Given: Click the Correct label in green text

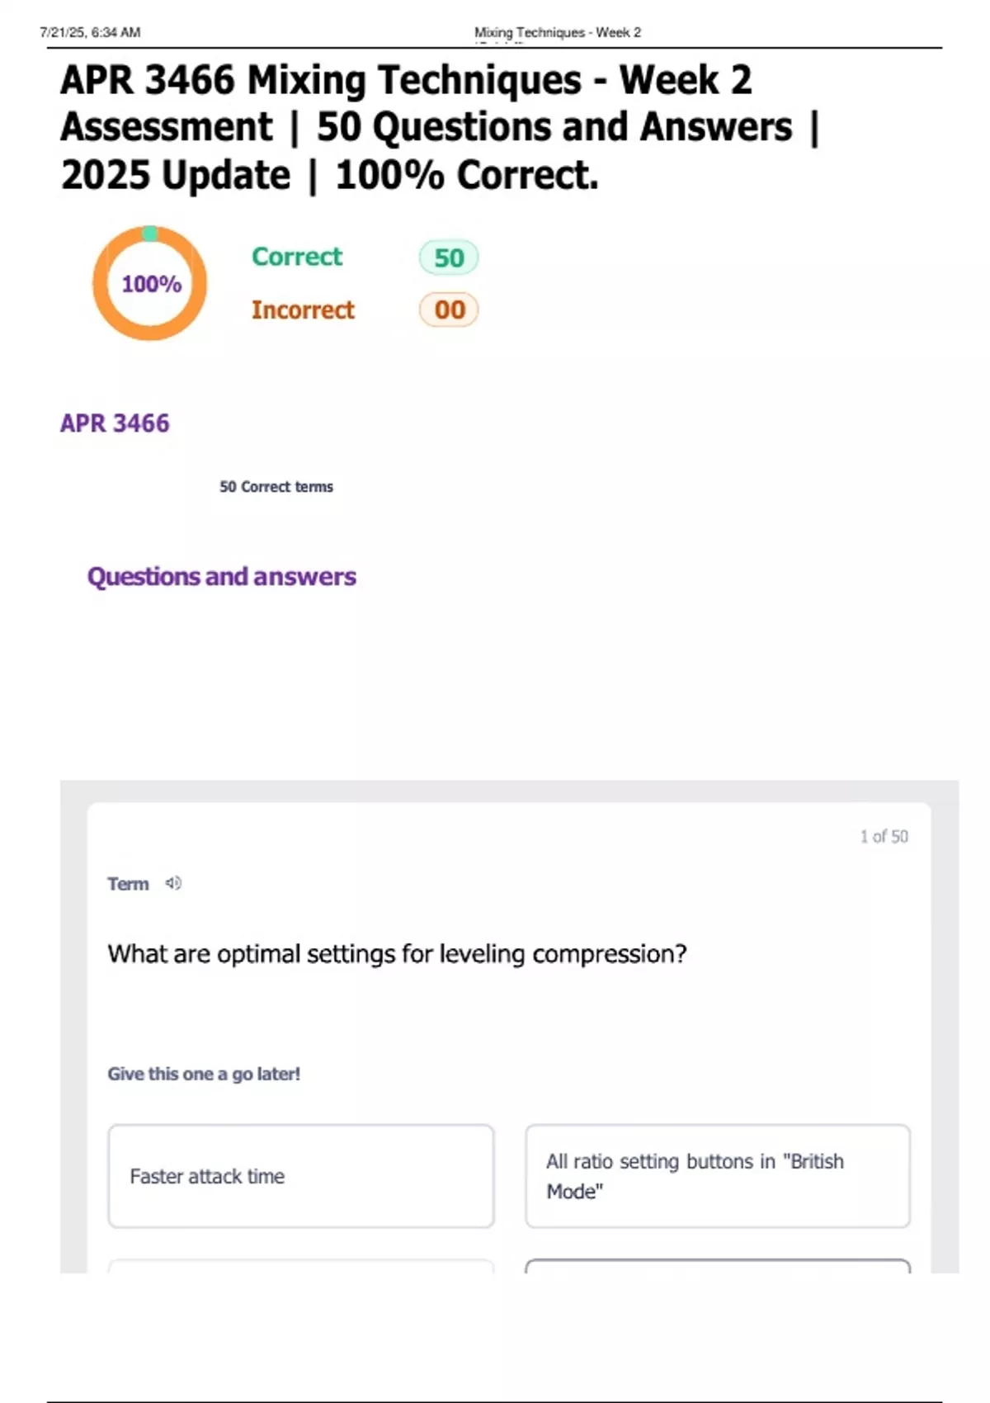Looking at the screenshot, I should 296,257.
